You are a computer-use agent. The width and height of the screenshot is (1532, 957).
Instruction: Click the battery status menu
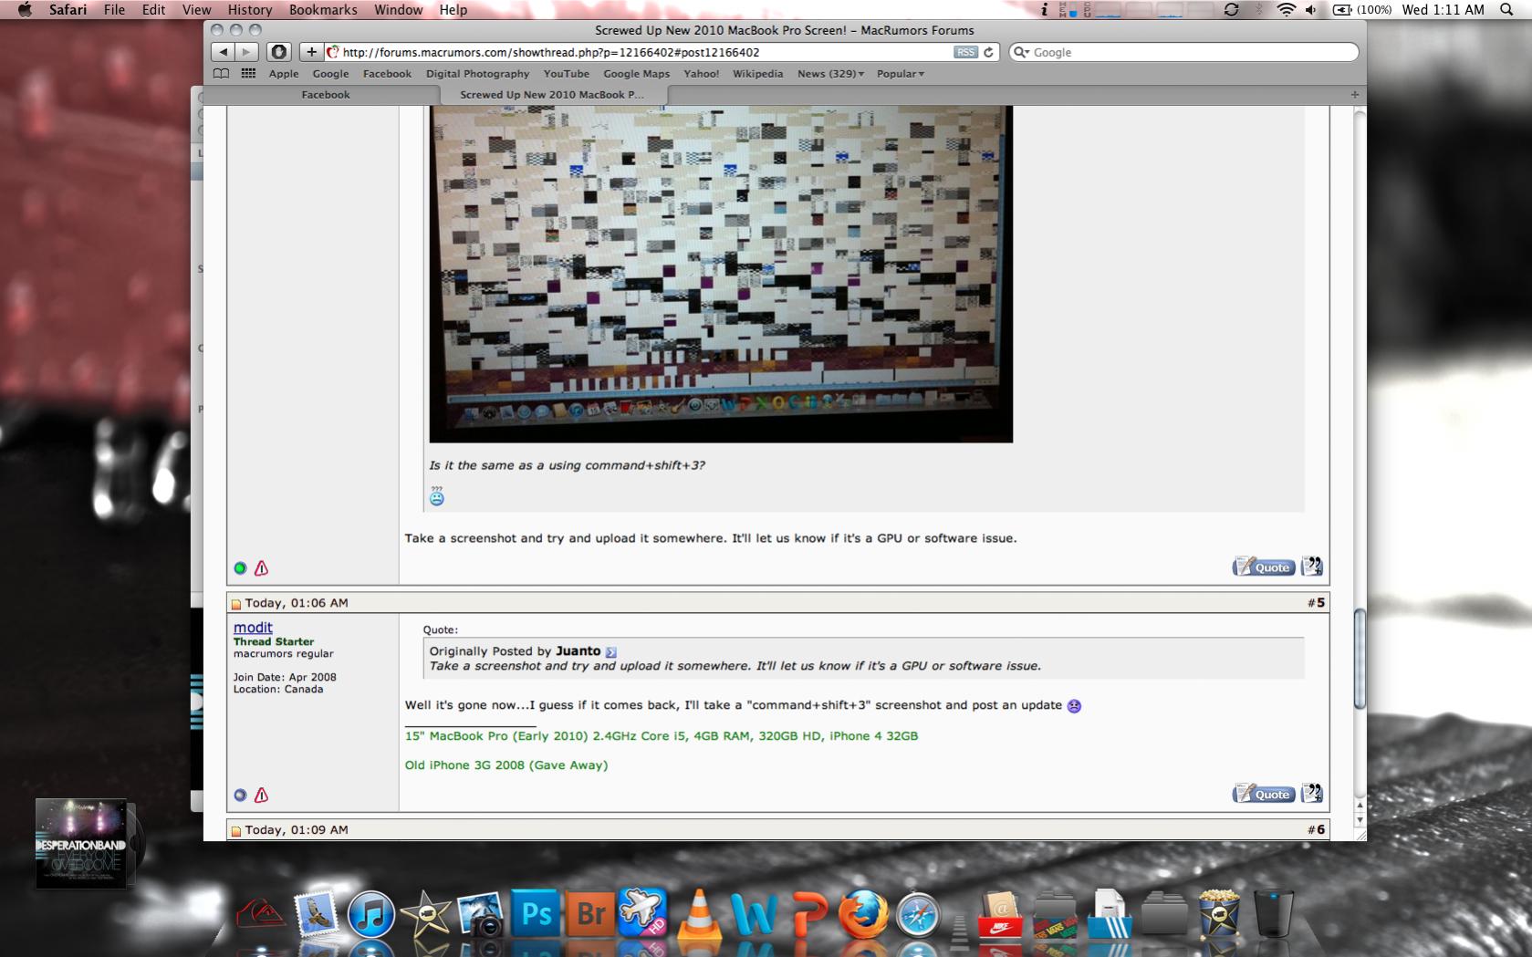(1361, 9)
